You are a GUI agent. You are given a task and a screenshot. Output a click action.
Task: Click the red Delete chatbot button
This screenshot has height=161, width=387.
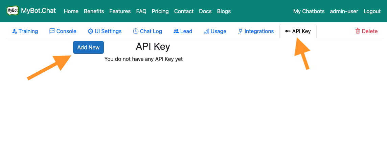click(366, 31)
